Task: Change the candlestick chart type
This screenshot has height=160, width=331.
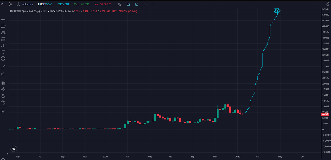Action: pos(10,4)
